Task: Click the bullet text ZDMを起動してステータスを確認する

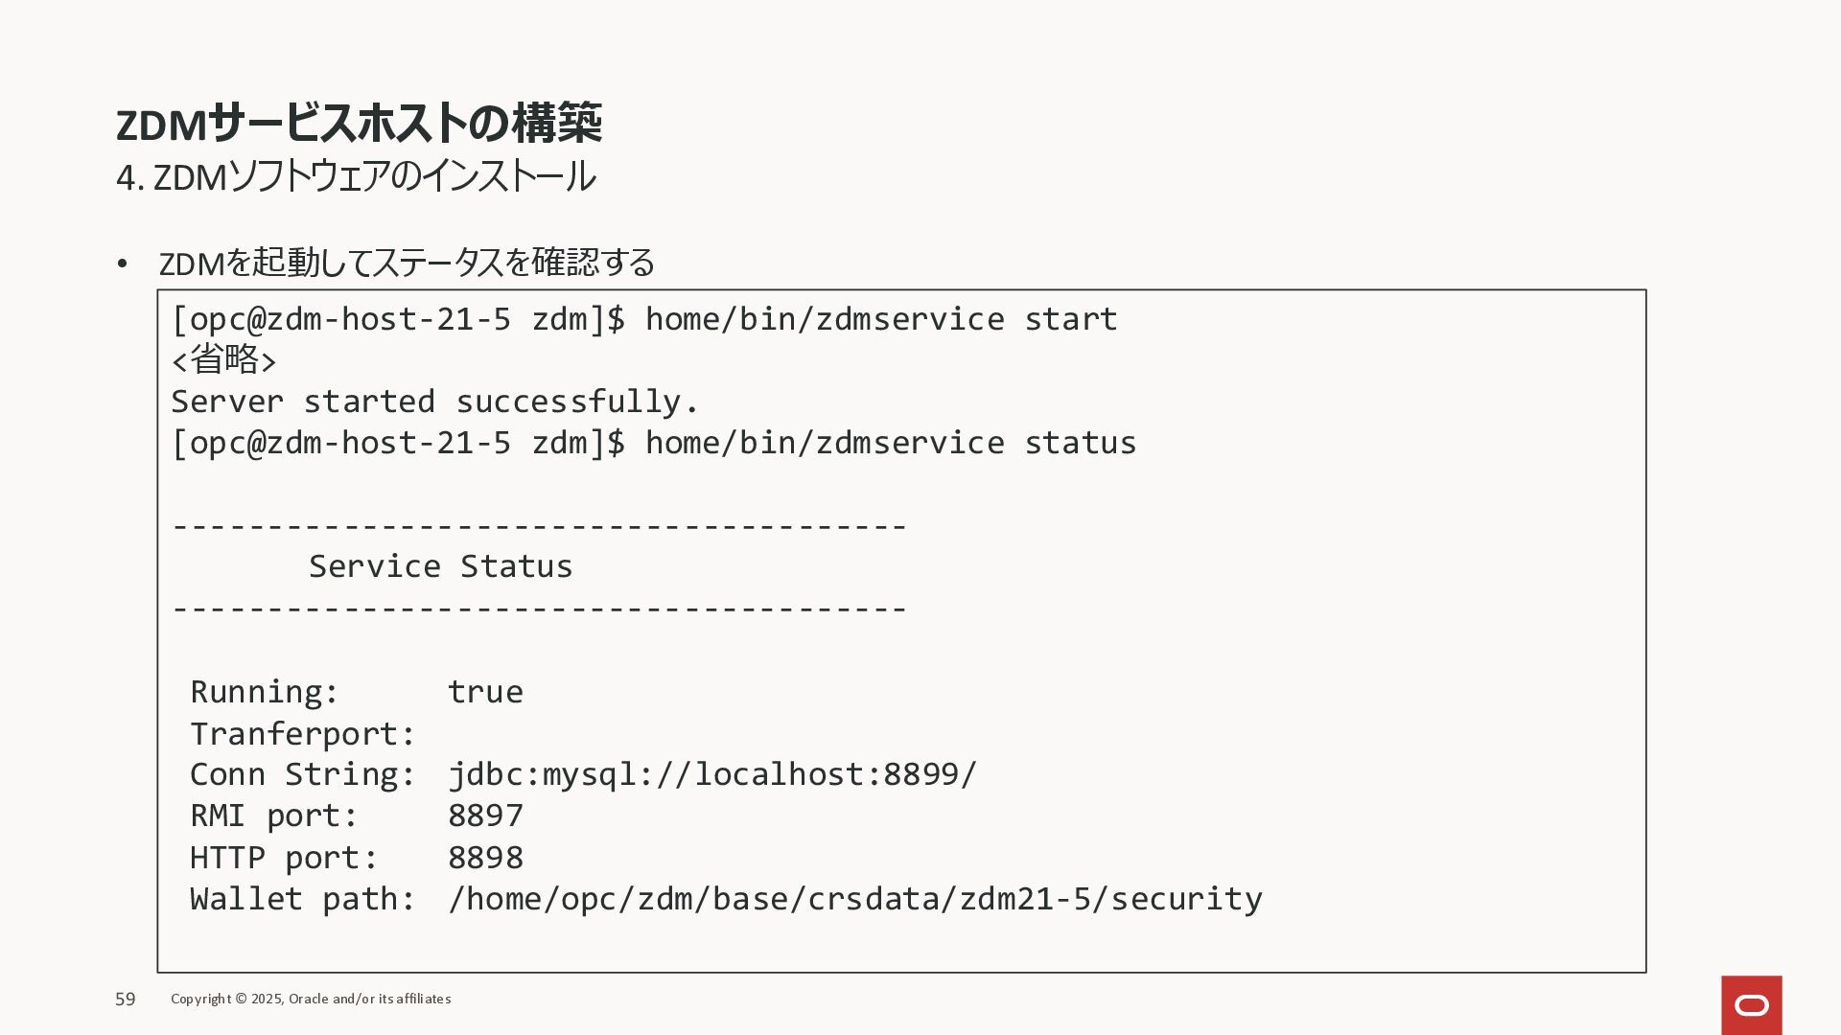Action: pos(407,263)
